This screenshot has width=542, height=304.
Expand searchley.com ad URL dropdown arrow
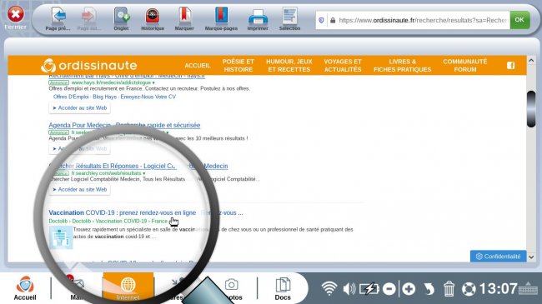coord(144,173)
